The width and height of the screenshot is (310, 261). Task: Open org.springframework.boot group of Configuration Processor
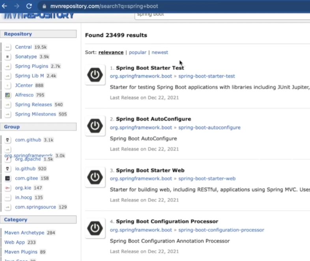click(141, 230)
